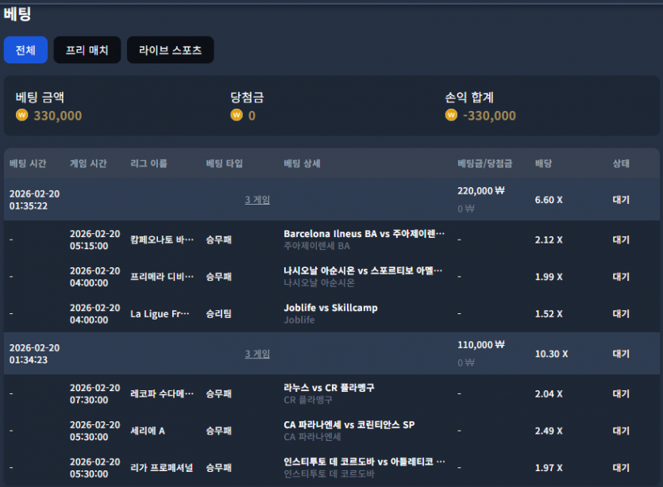Click the coin icon beside -330,000 profit total
Viewport: 663px width, 487px height.
point(451,115)
